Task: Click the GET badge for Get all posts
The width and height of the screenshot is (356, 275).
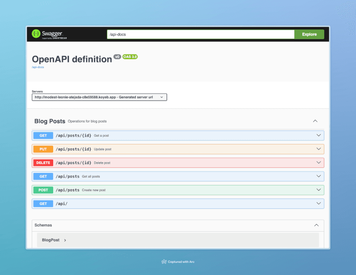Action: (x=43, y=176)
